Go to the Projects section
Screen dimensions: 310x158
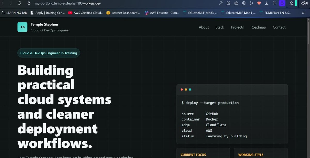click(237, 27)
